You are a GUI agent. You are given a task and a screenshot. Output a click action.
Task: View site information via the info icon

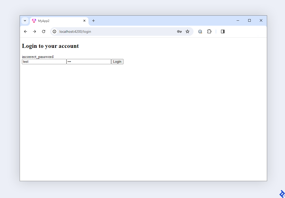[x=54, y=31]
